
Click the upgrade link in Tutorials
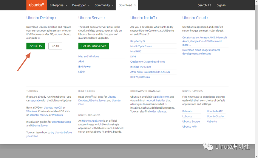click(36, 100)
